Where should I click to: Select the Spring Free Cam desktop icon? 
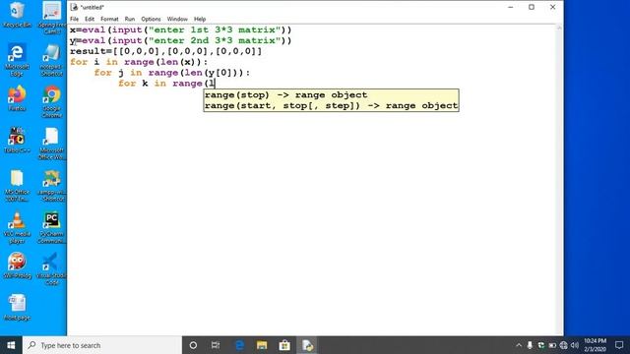tap(51, 18)
